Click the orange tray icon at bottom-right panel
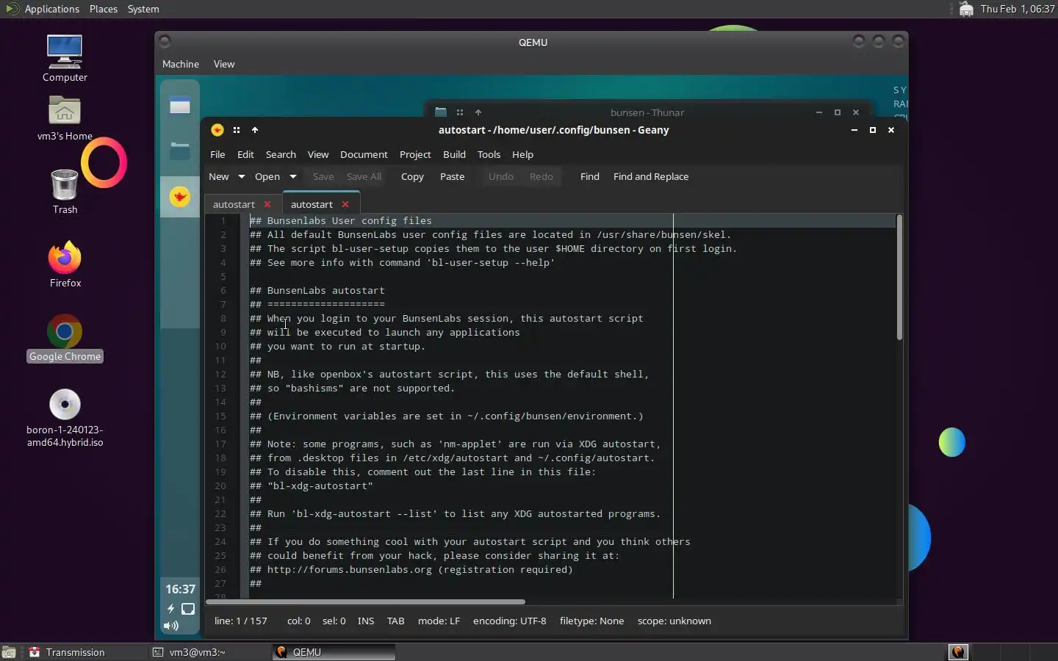This screenshot has height=661, width=1058. pos(958,652)
